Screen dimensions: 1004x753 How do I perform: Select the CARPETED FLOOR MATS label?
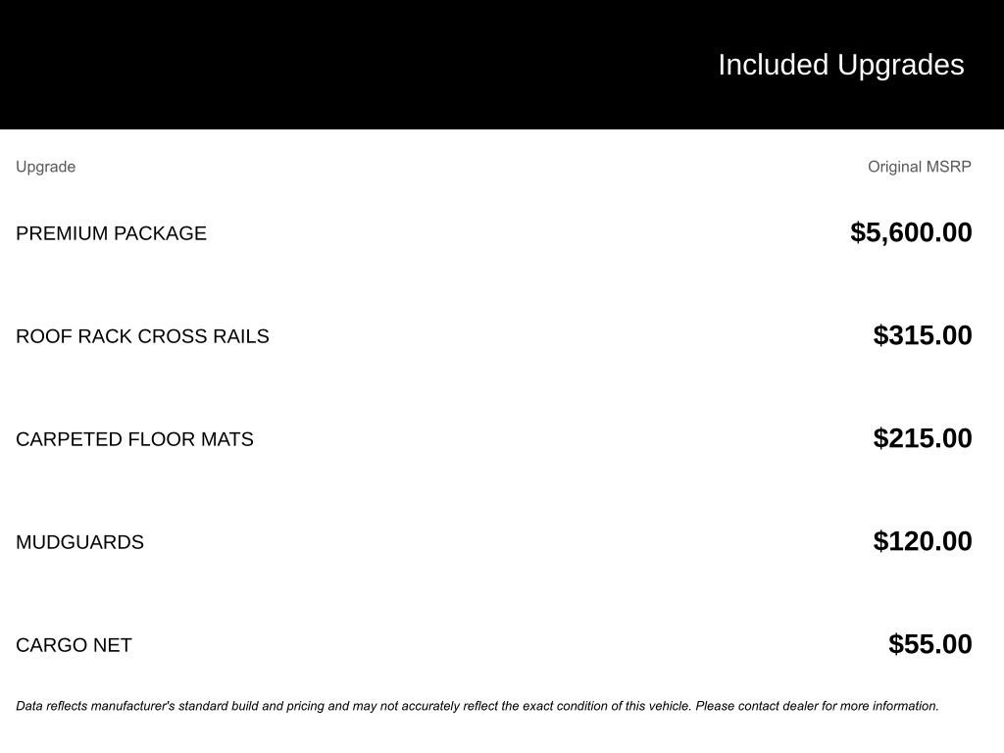[134, 439]
